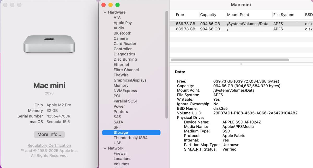Select Apple Pay in the sidebar
The width and height of the screenshot is (313, 168).
(123, 23)
